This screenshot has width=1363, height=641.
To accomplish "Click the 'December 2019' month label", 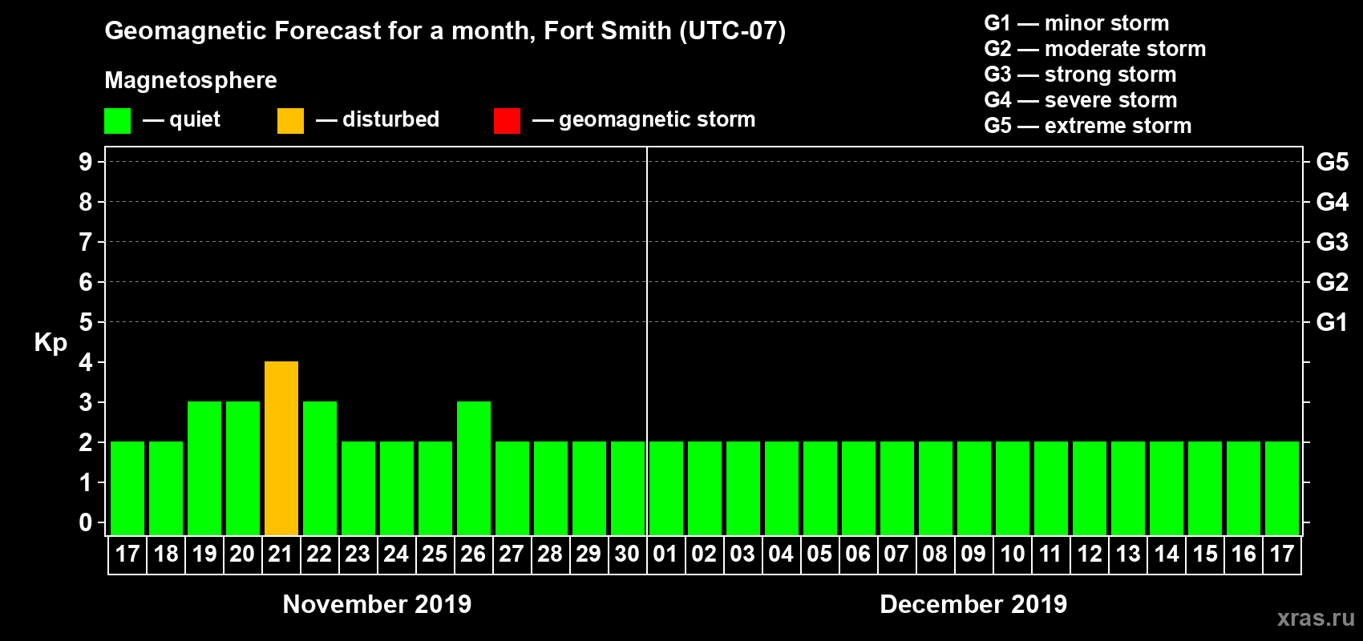I will click(973, 604).
